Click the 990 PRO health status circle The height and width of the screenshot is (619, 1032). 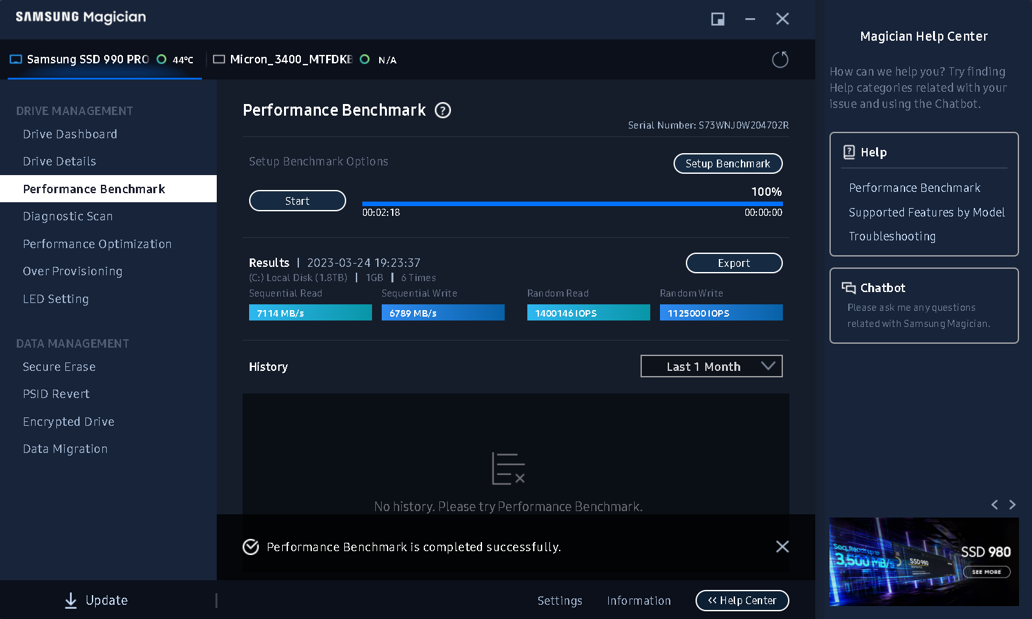click(x=162, y=59)
